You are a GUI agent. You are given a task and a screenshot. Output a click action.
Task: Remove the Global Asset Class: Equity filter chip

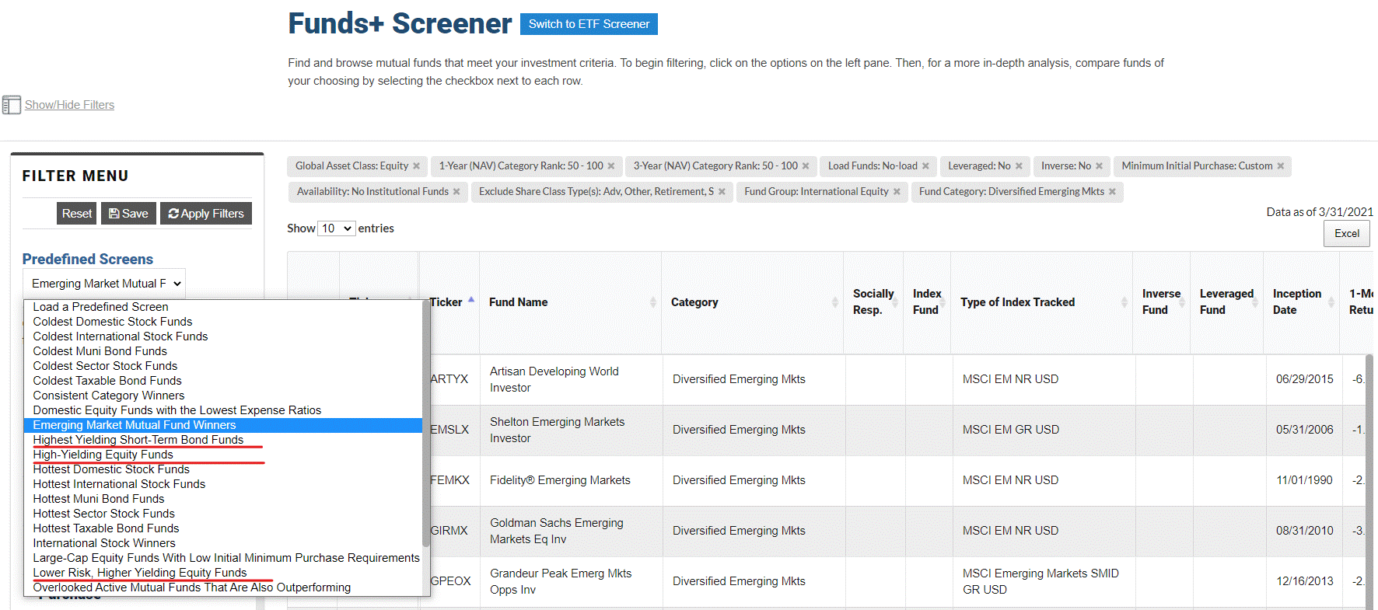point(417,166)
